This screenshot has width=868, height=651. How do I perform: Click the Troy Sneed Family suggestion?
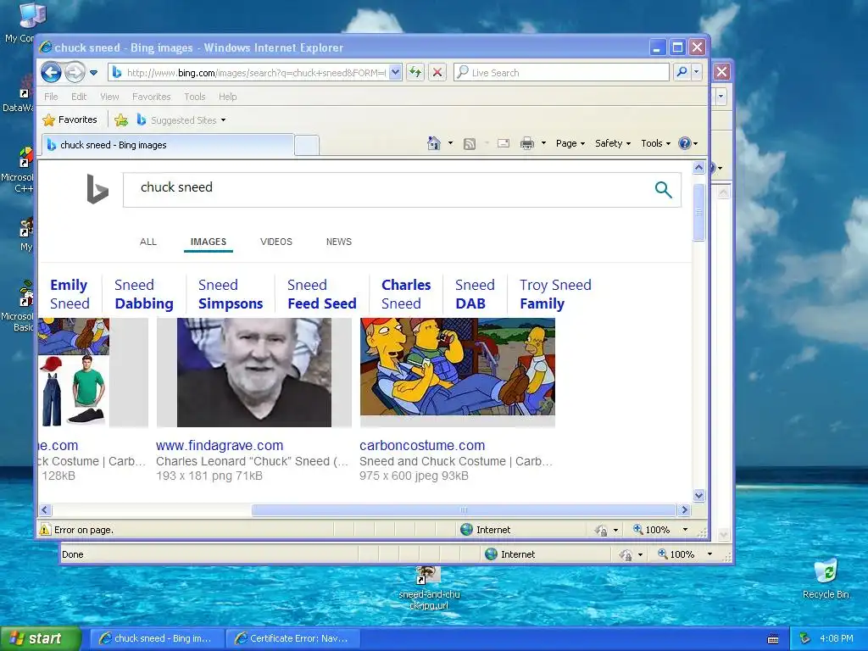[x=555, y=294]
